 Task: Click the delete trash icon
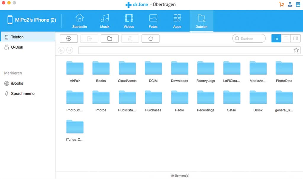(x=130, y=38)
